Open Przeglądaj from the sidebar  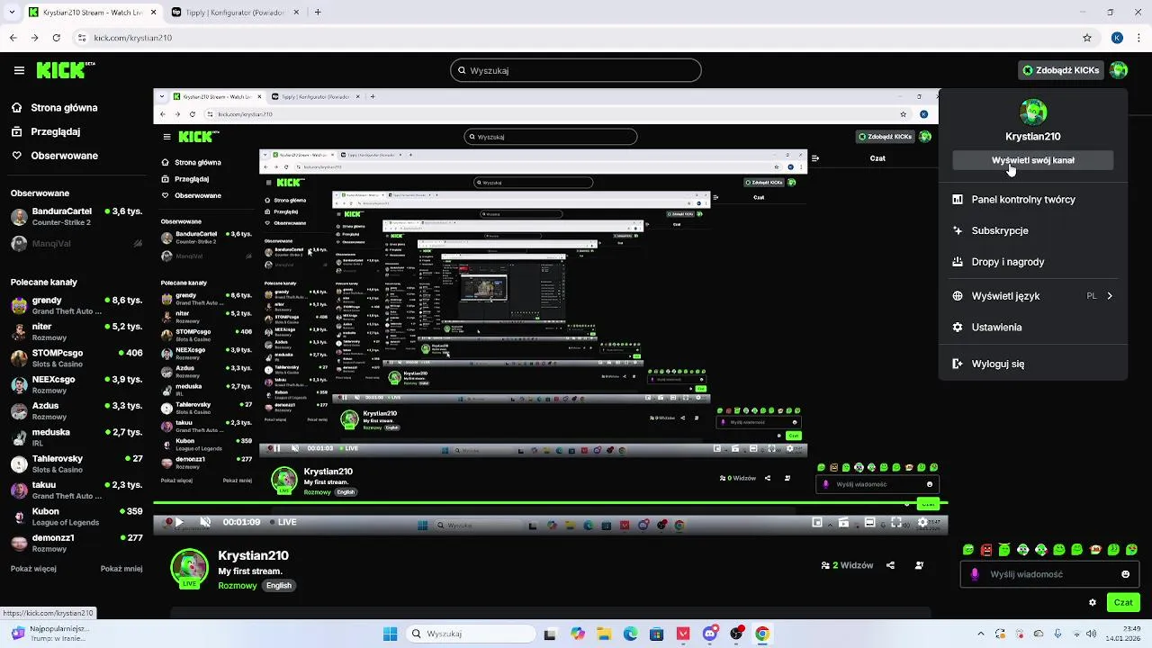[46, 131]
